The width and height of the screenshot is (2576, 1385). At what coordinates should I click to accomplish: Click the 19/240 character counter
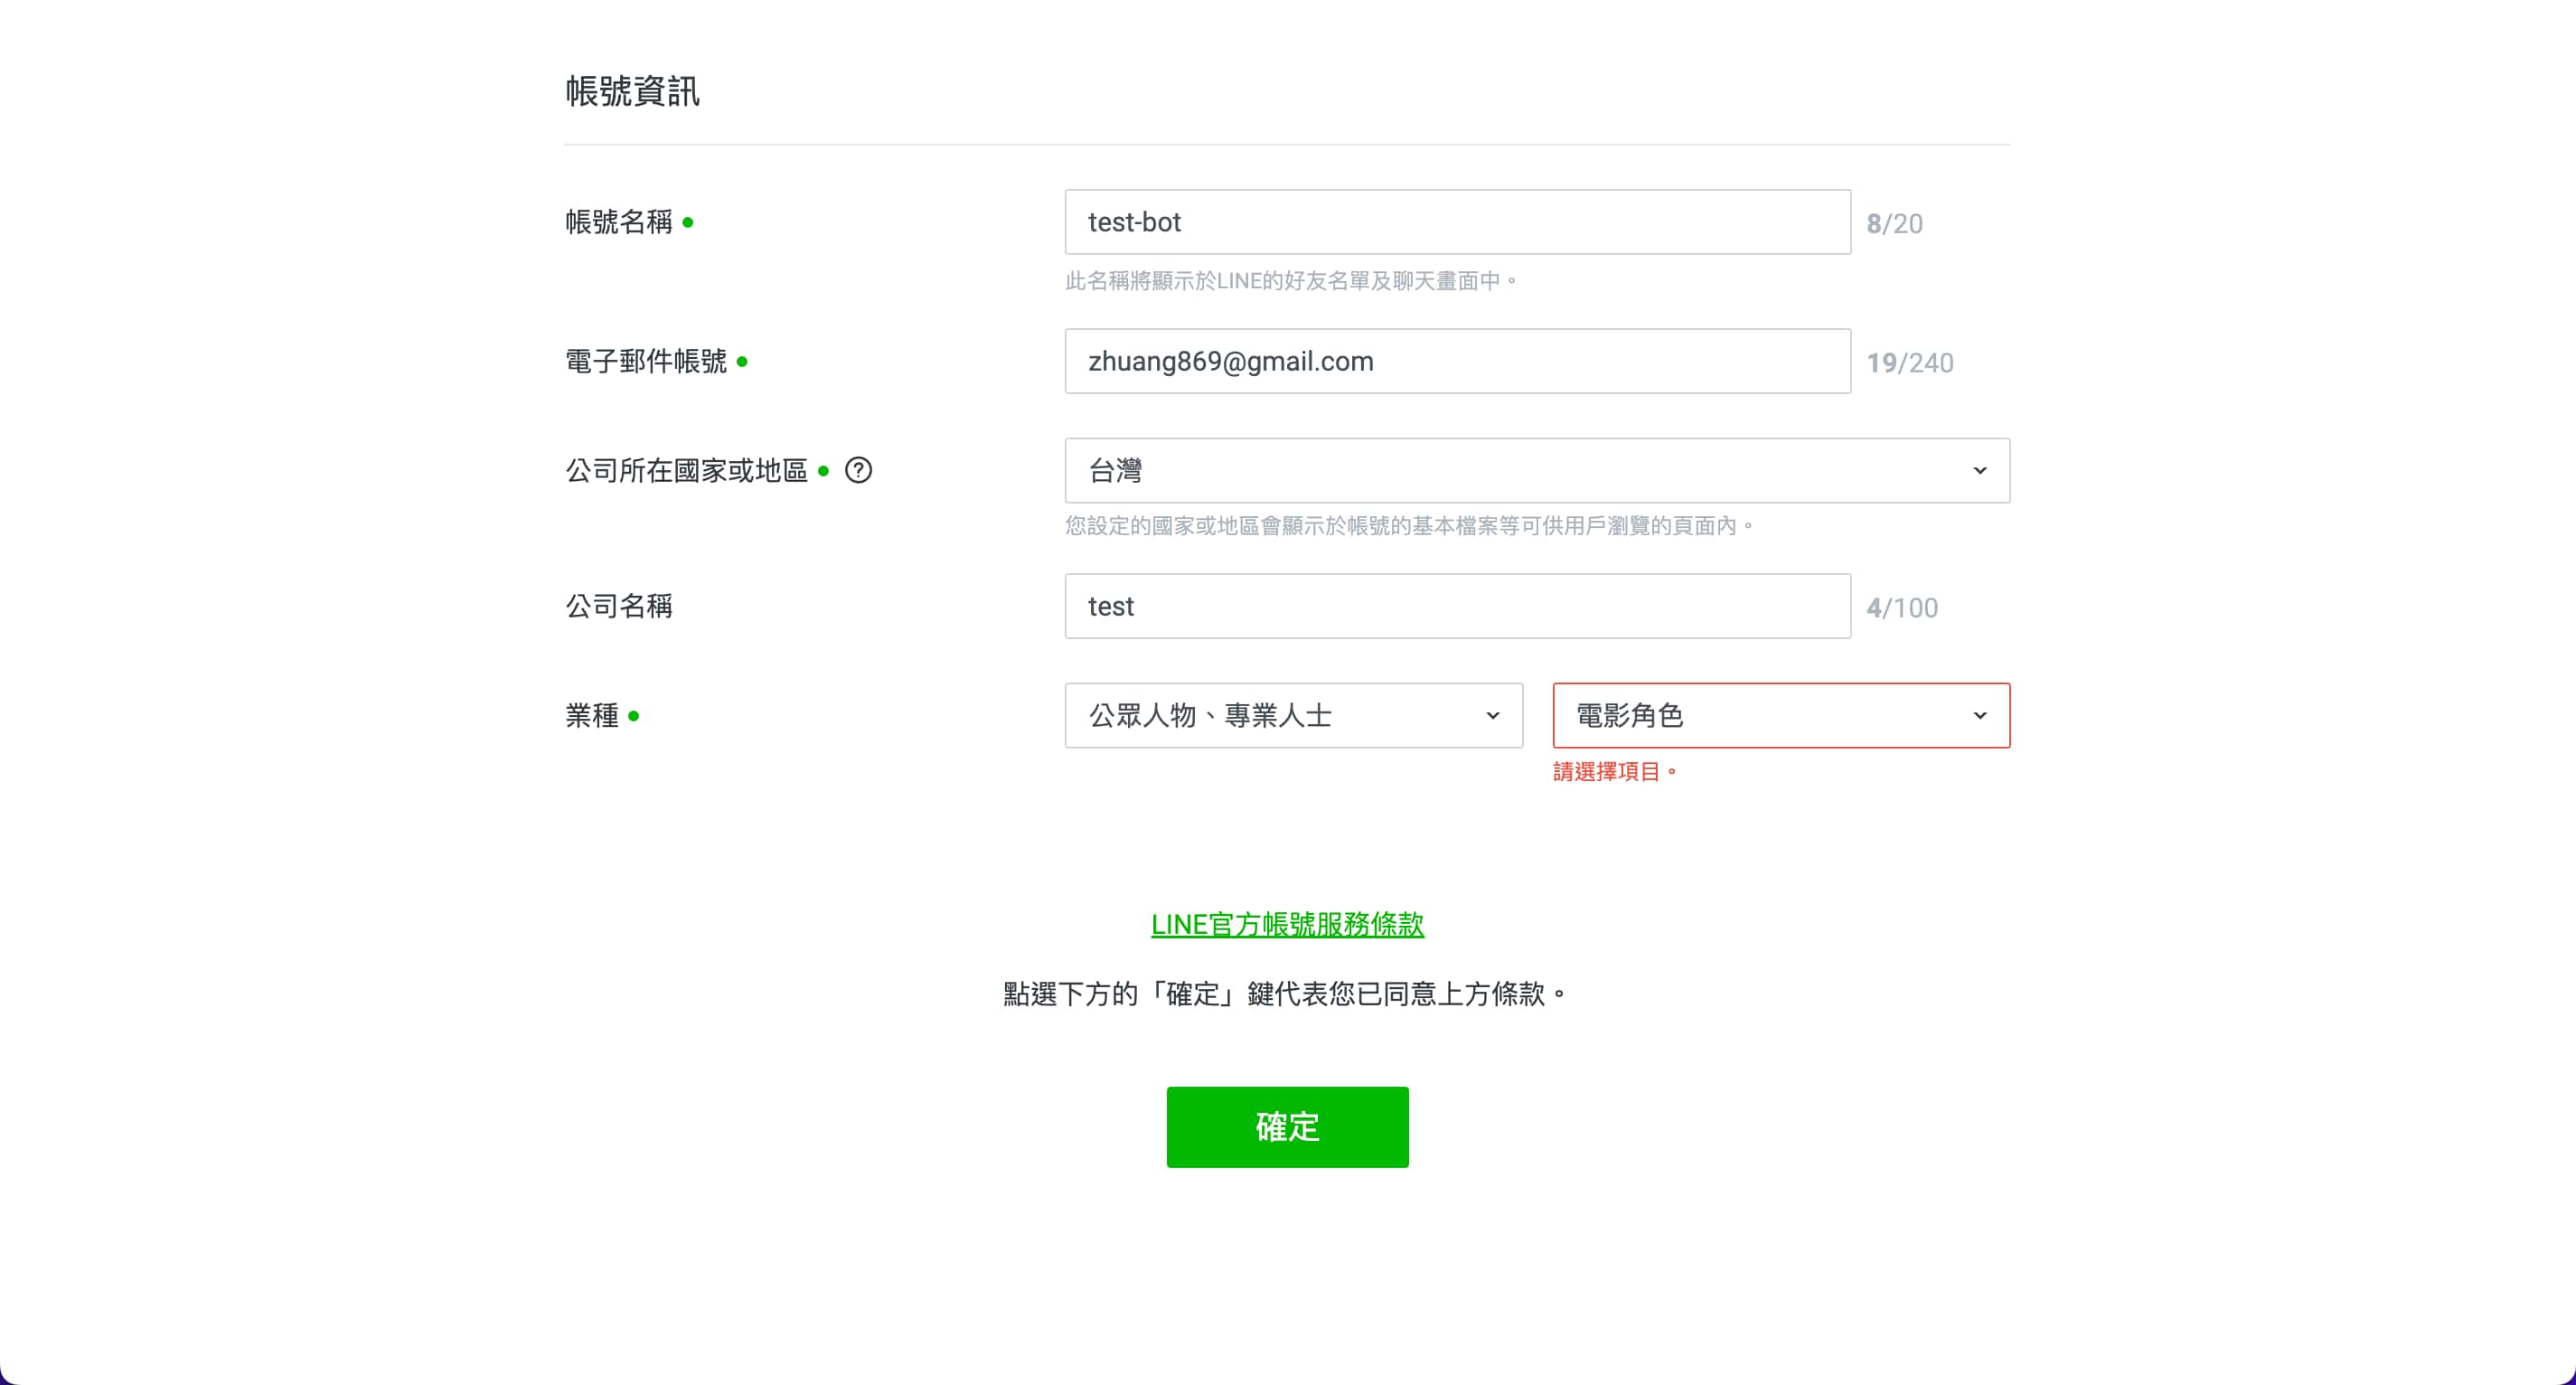(x=1910, y=362)
